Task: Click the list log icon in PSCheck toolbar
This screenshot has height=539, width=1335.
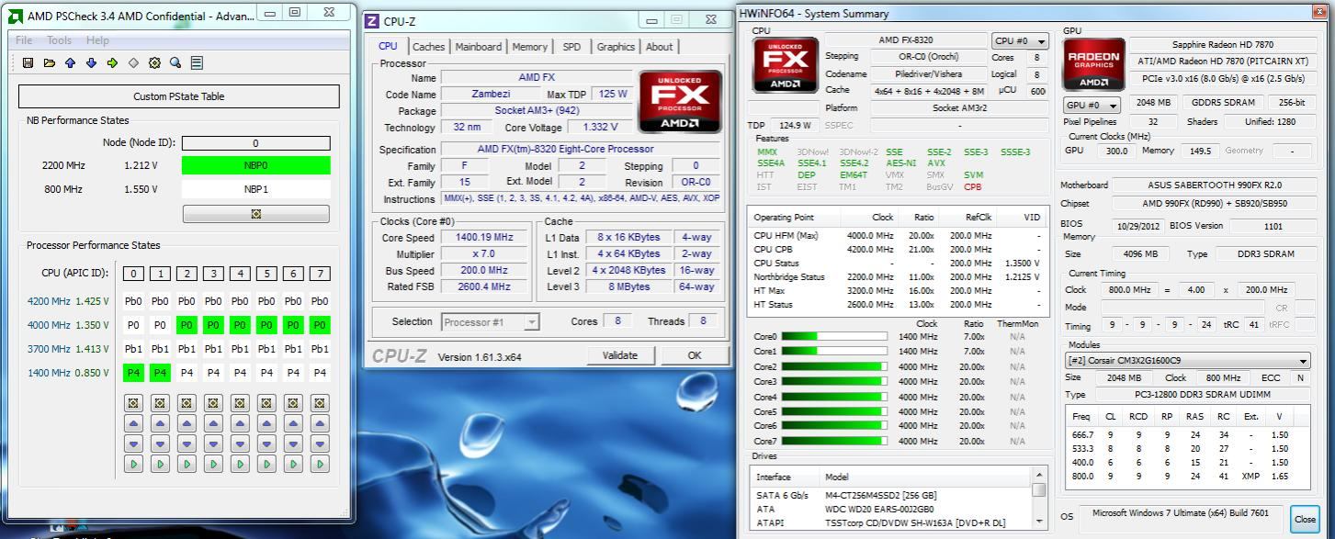Action: (x=197, y=63)
